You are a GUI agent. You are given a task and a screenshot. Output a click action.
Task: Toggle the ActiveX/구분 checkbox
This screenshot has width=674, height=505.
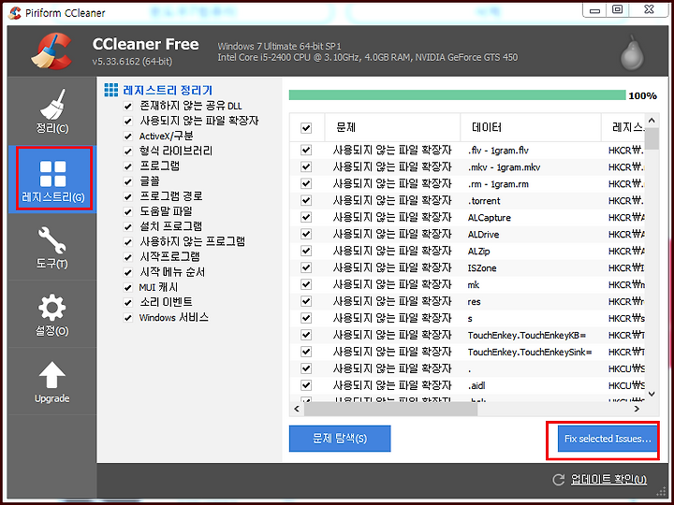tap(127, 137)
